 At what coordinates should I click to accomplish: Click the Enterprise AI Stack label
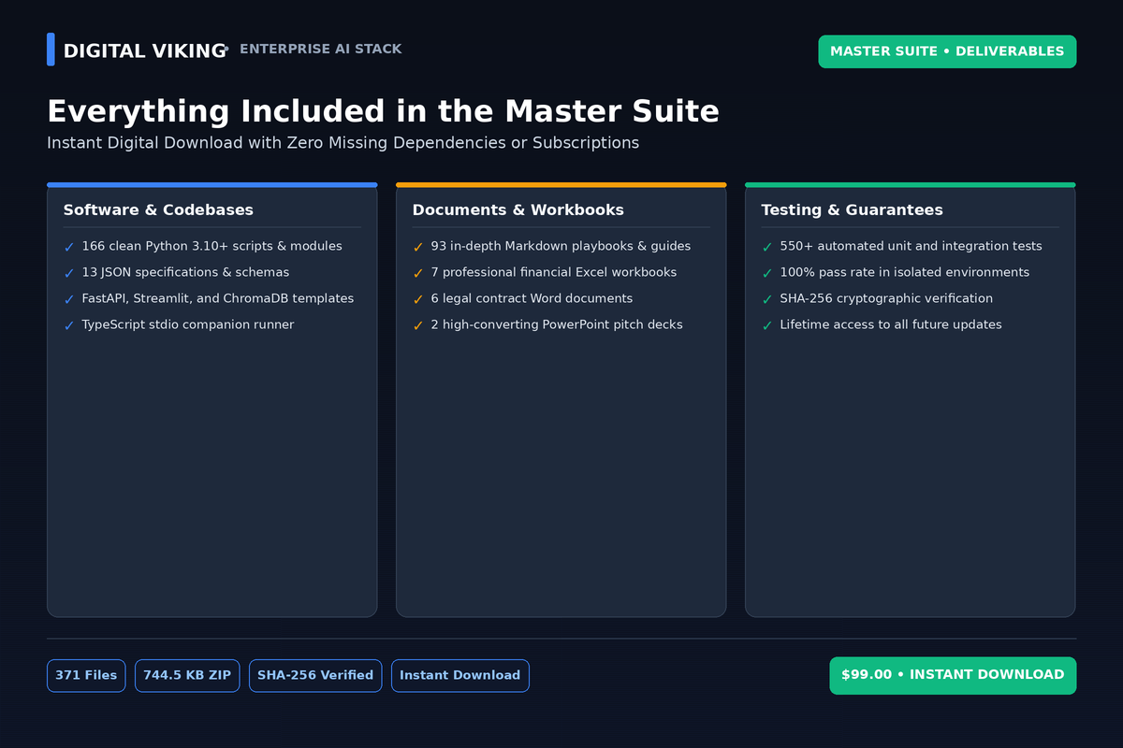321,50
